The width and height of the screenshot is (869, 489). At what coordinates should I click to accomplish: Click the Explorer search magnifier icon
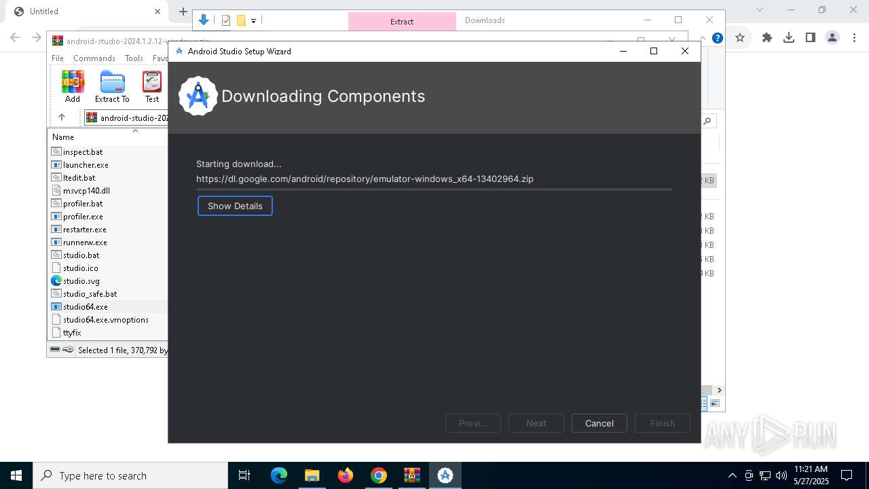pyautogui.click(x=707, y=122)
